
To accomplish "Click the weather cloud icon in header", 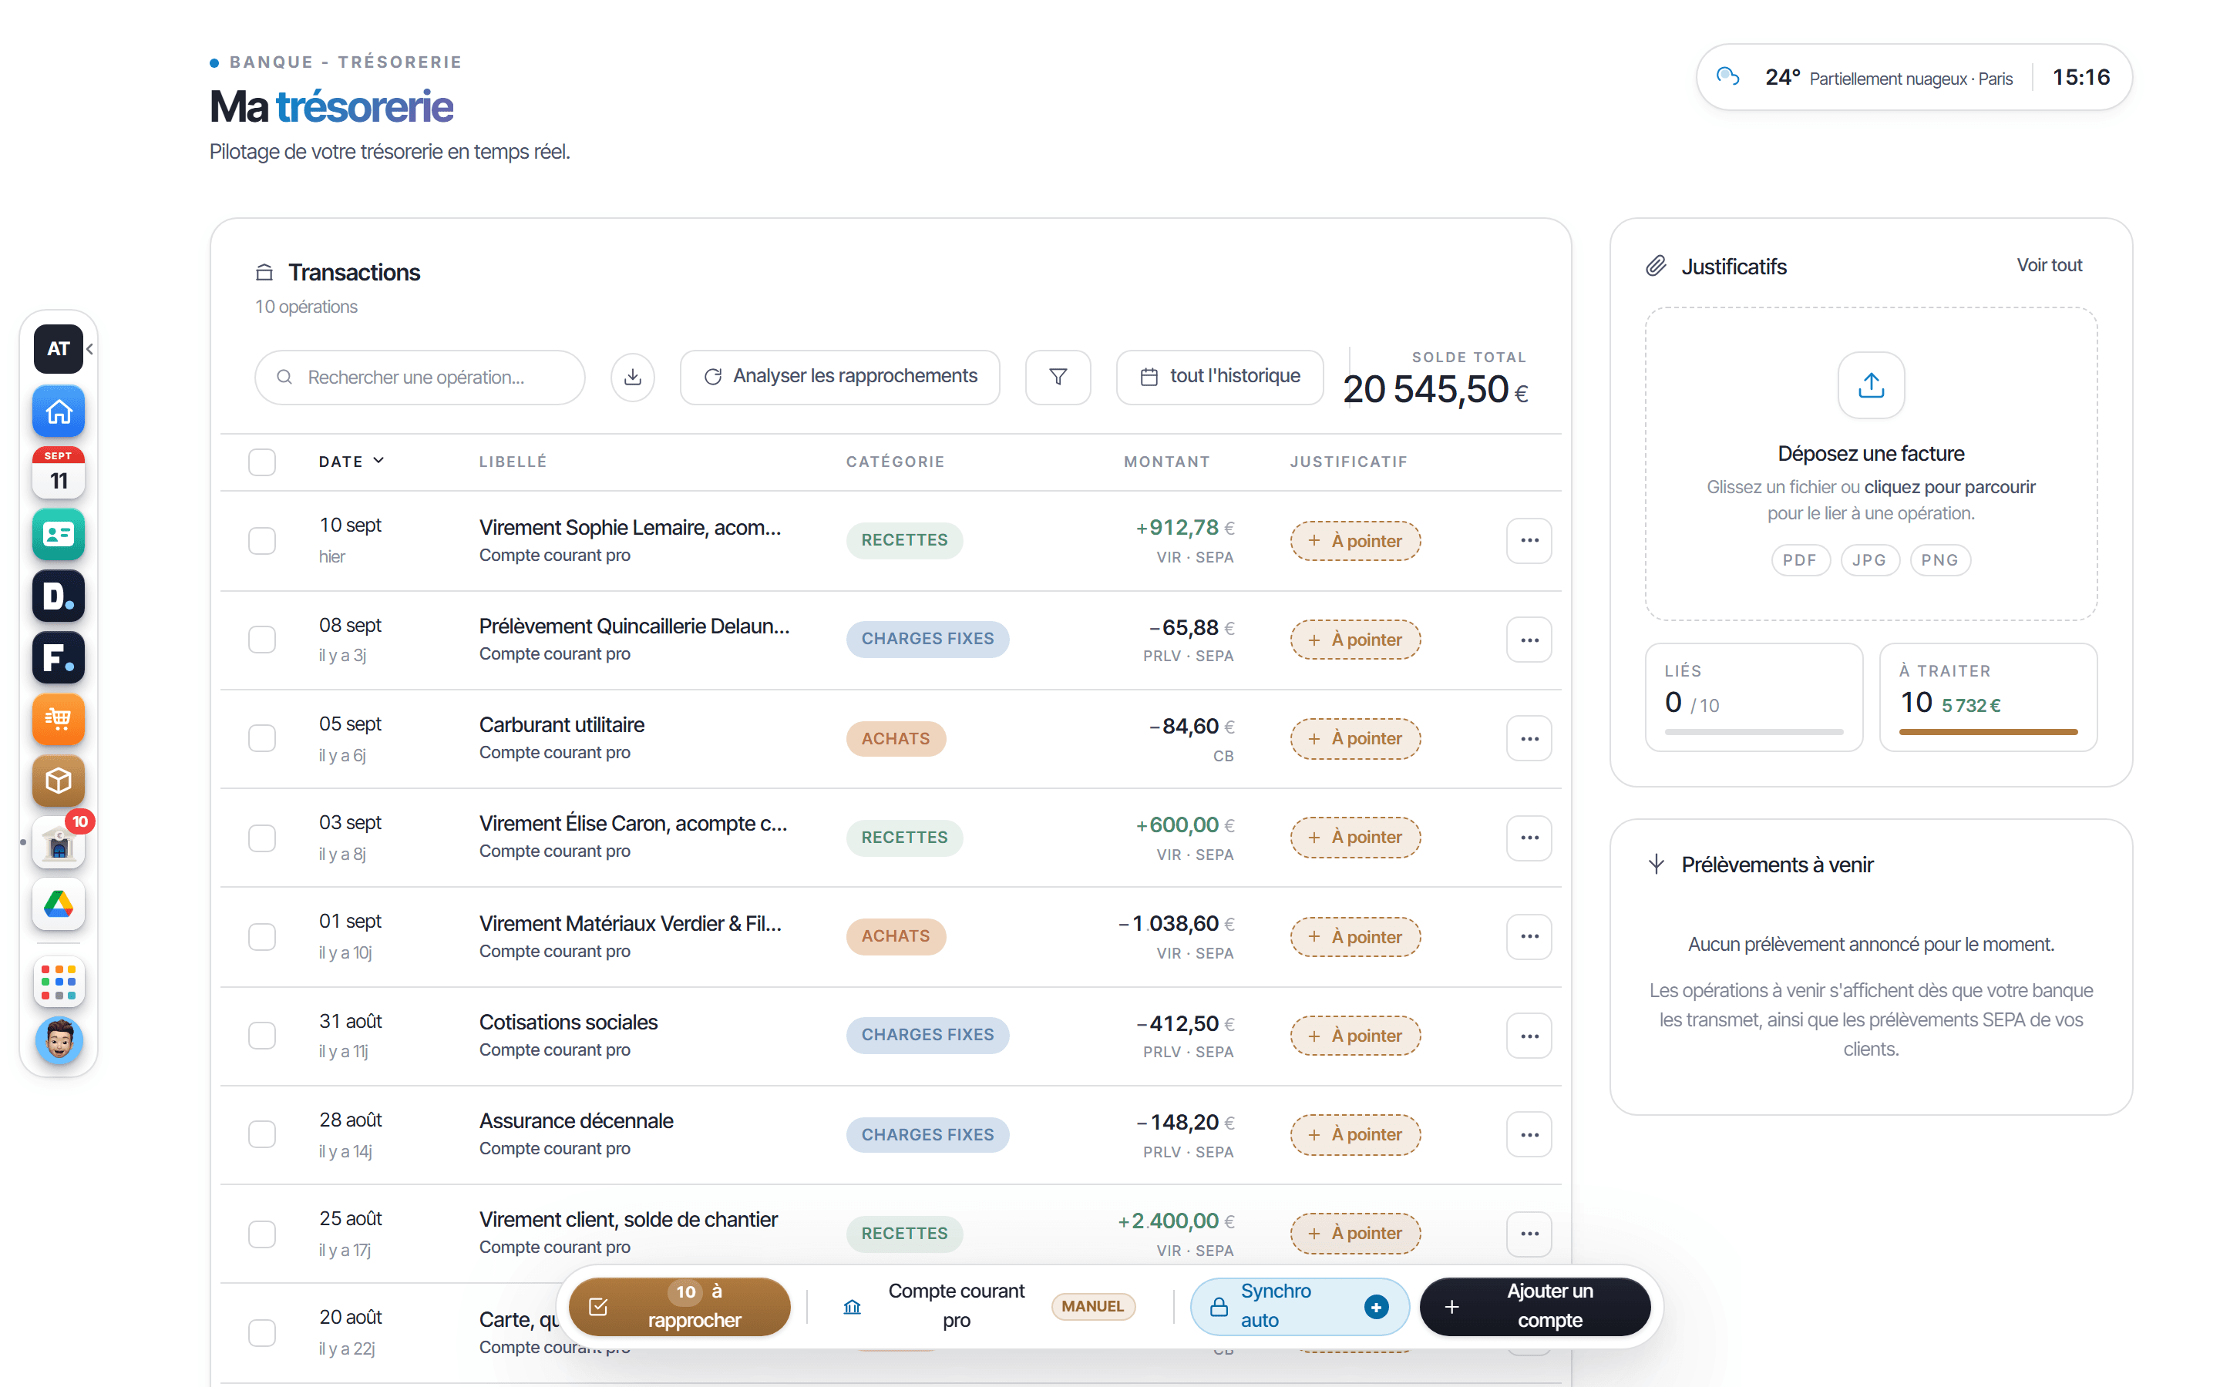I will pyautogui.click(x=1728, y=77).
